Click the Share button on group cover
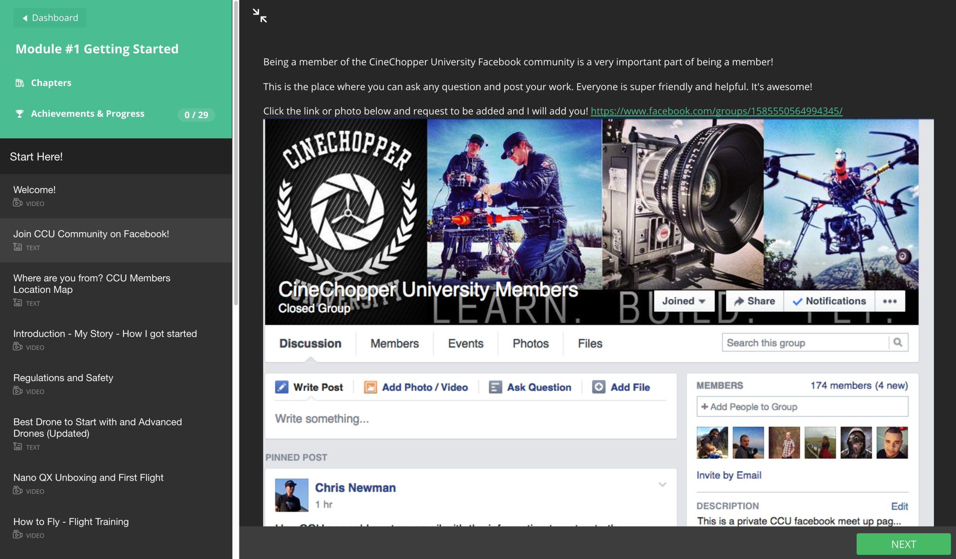Viewport: 956px width, 559px height. 754,301
